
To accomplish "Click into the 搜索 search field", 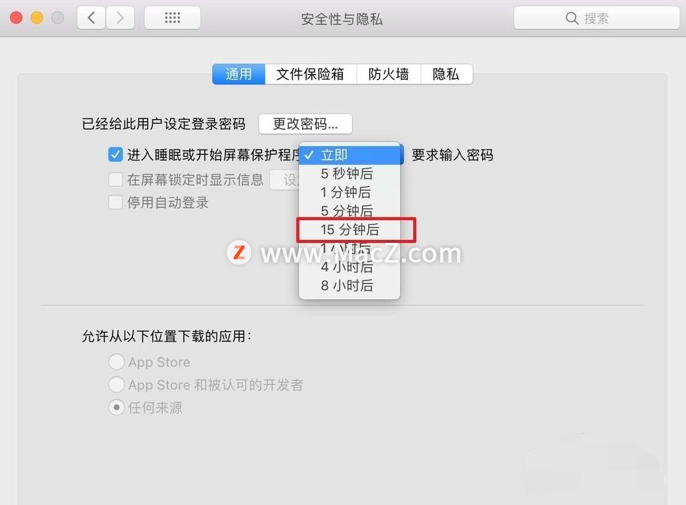I will click(x=597, y=18).
